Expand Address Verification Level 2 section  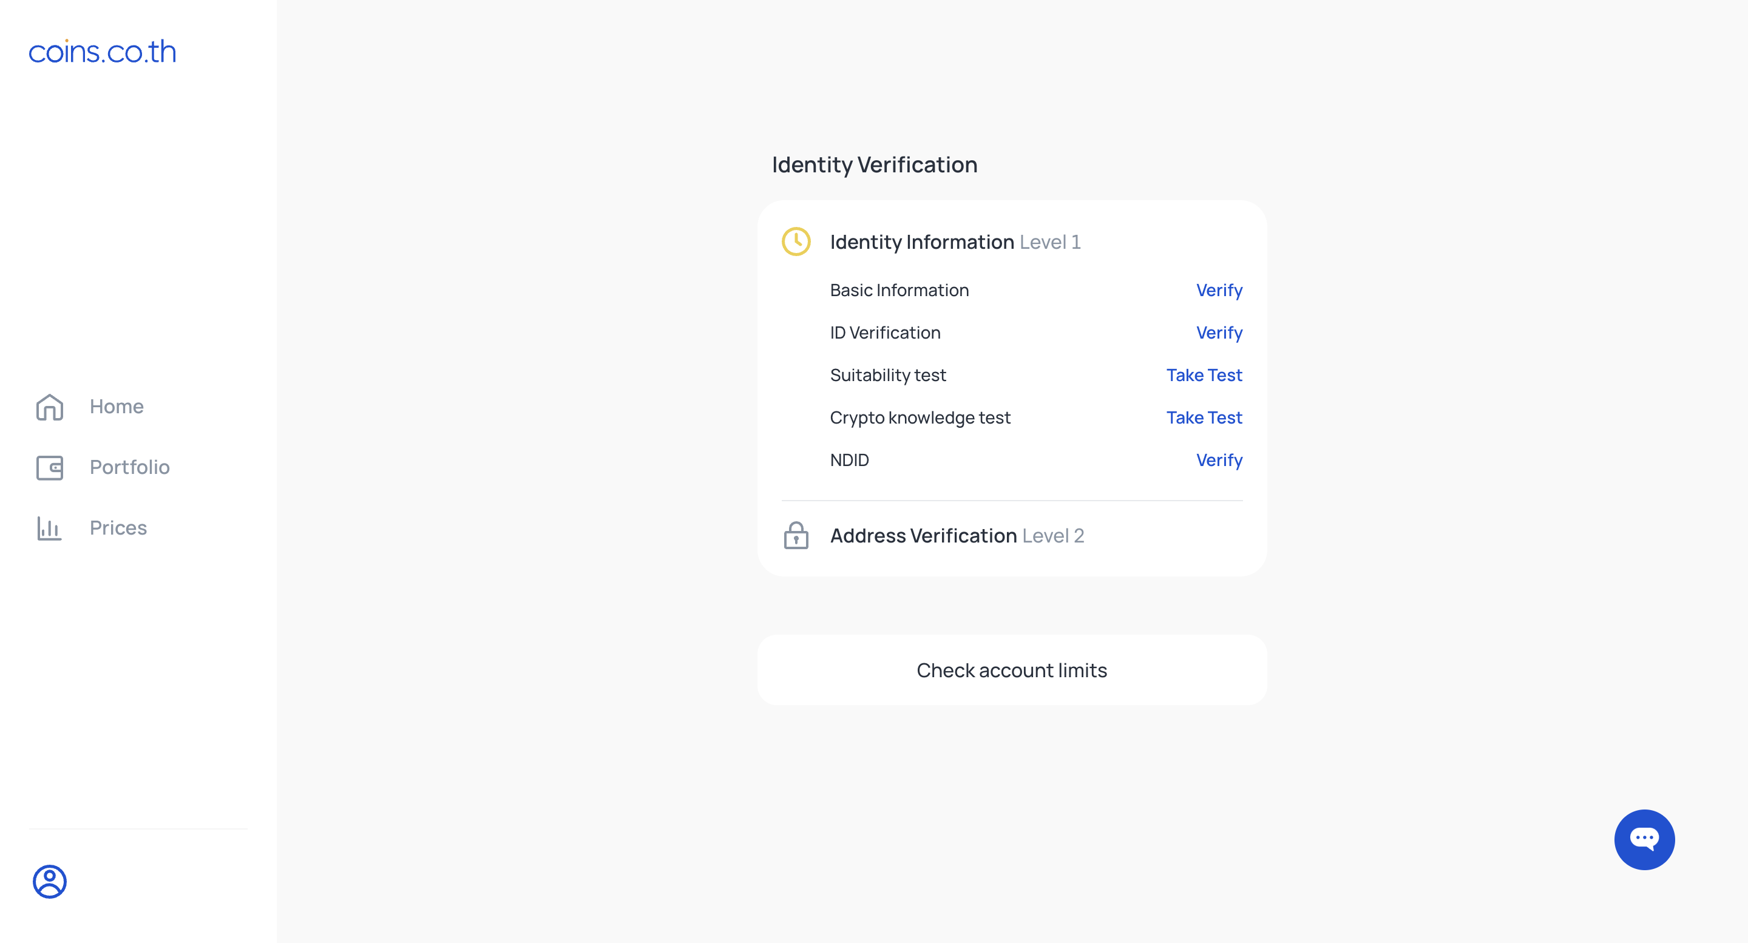pos(1012,536)
